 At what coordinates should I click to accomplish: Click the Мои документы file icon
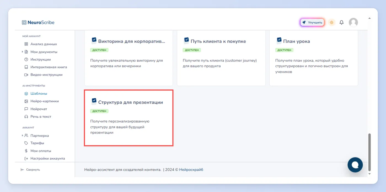point(26,52)
